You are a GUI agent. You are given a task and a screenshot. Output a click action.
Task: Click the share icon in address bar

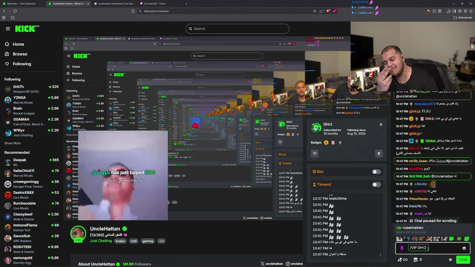321,11
